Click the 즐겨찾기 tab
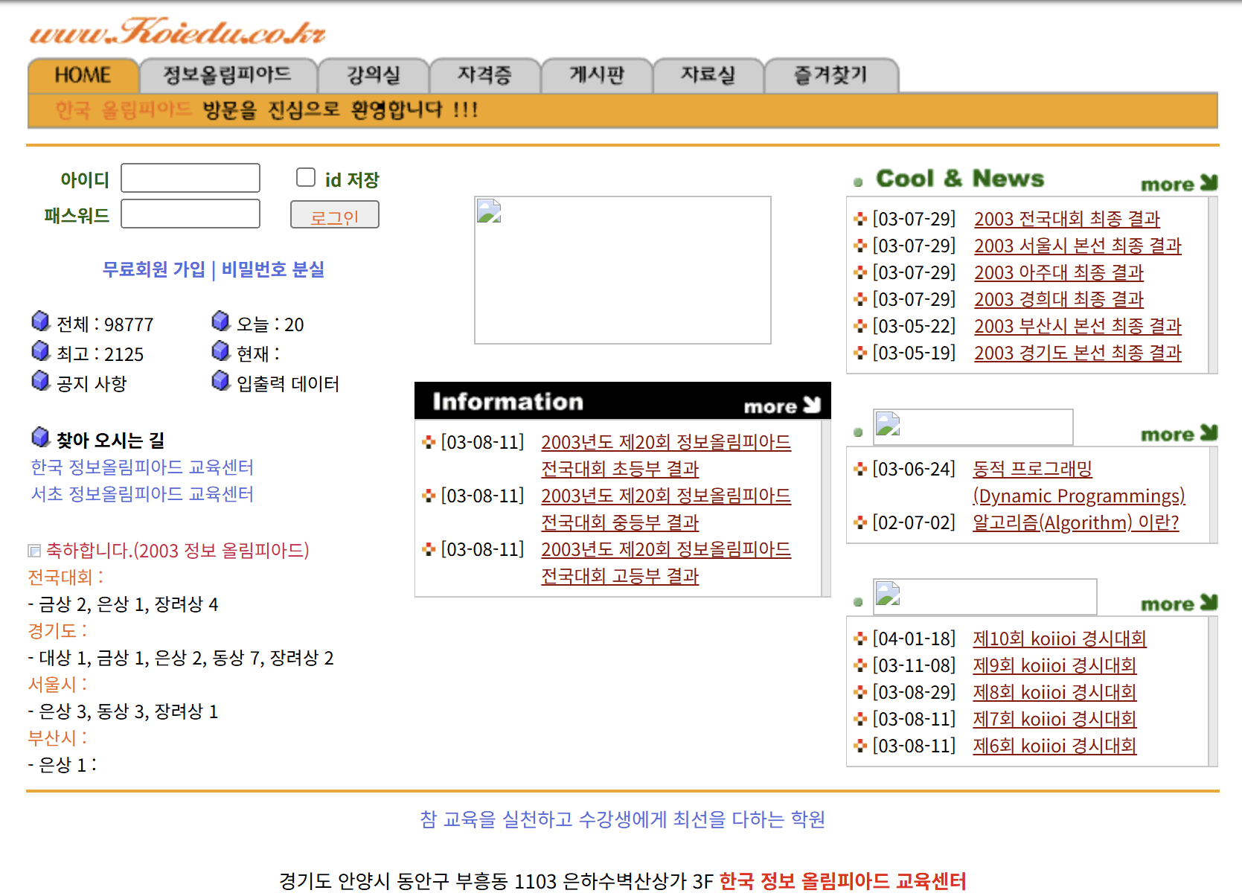Screen dimensions: 1242x896 coord(831,75)
